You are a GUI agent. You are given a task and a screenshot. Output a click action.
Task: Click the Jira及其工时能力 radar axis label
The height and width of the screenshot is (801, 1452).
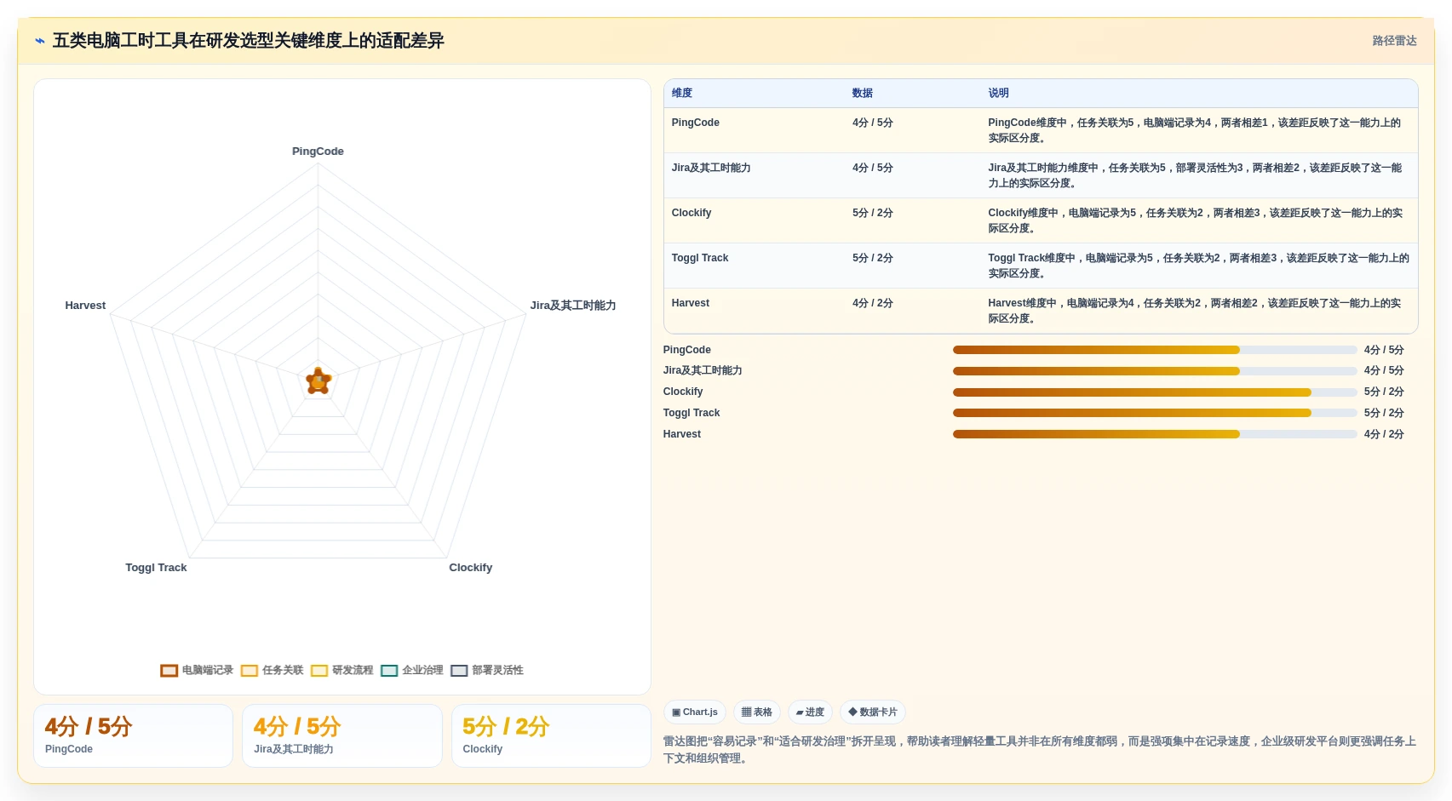[572, 306]
